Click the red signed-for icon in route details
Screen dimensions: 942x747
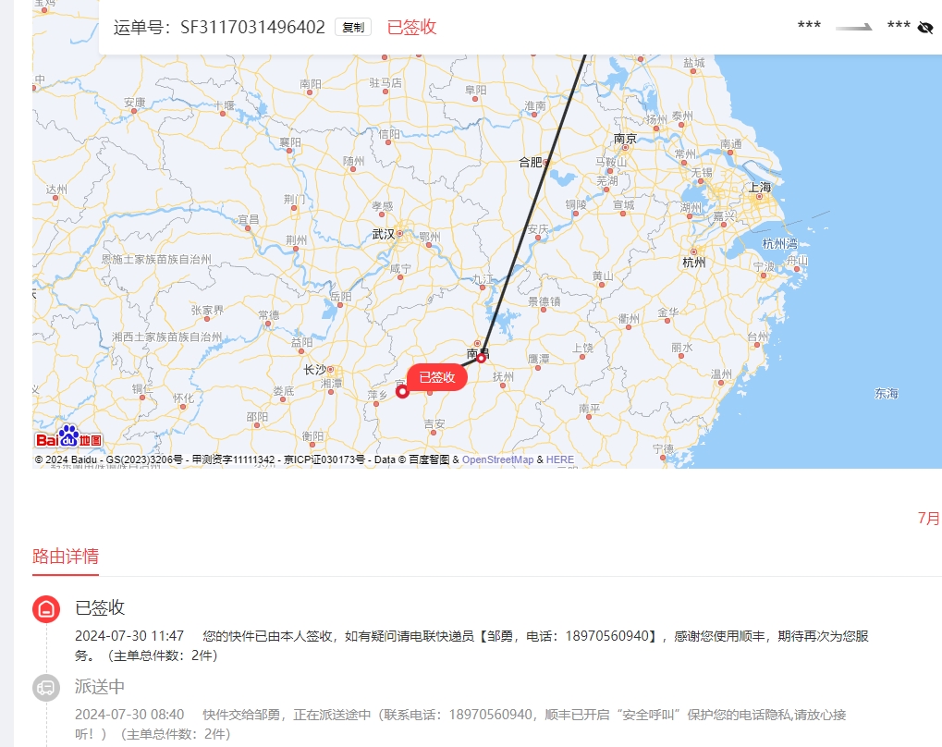(x=46, y=608)
